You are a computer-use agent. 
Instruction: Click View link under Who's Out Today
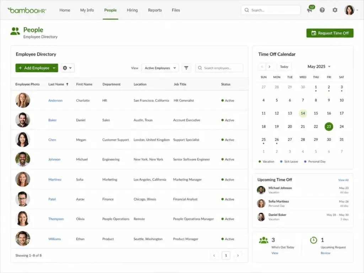point(275,253)
